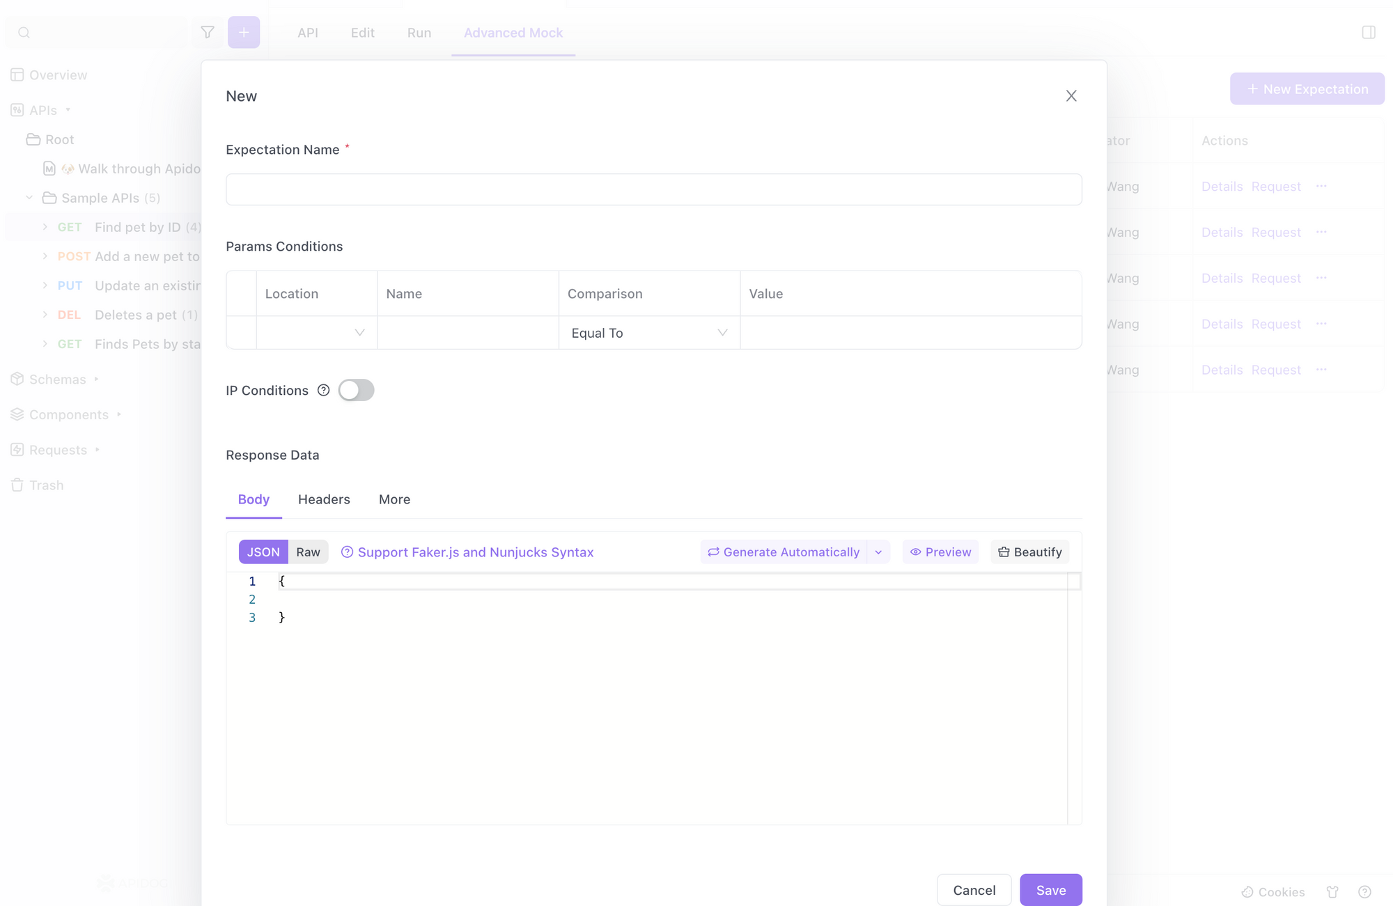Open the Advanced Mock tab
The height and width of the screenshot is (906, 1393).
pos(513,33)
